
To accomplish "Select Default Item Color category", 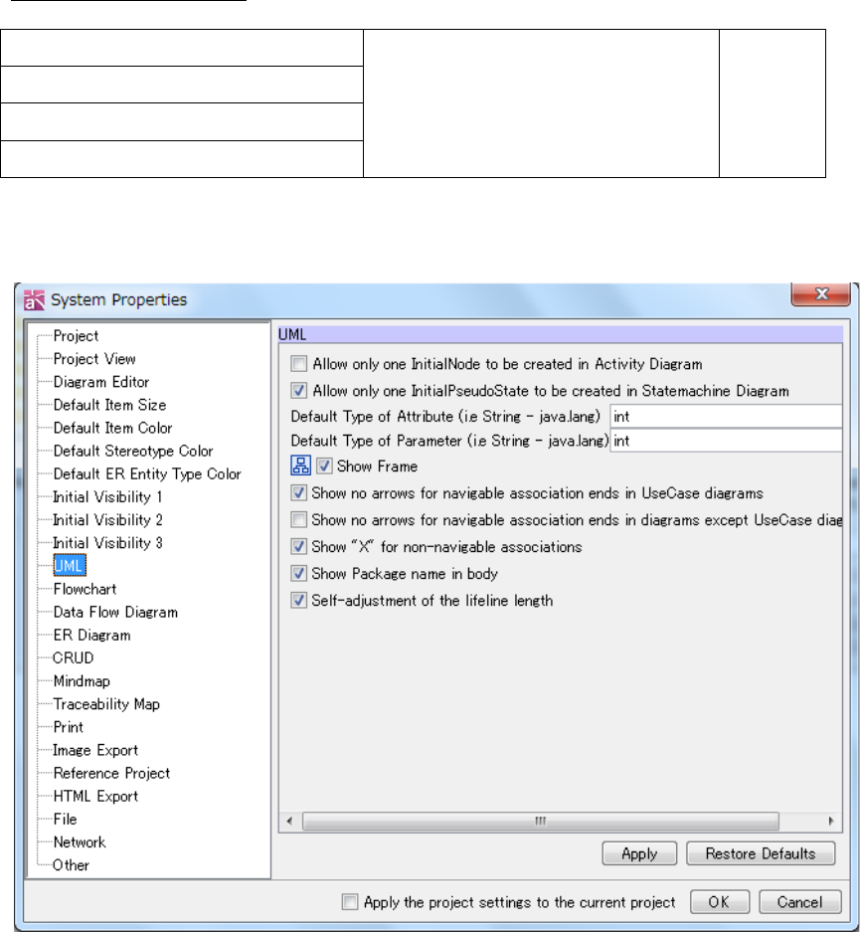I will 112,428.
